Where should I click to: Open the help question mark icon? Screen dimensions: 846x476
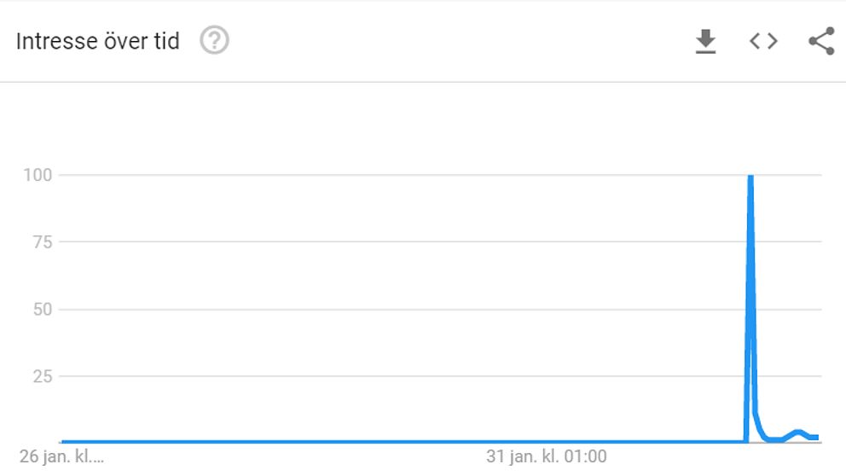[x=214, y=40]
